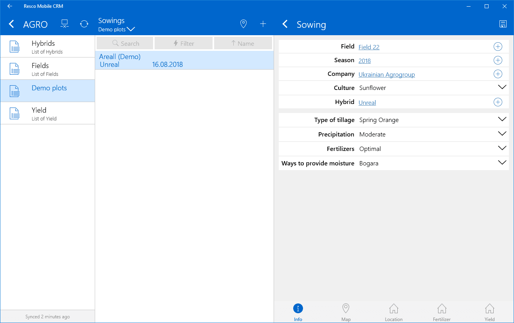Open the Filter button

pos(184,43)
